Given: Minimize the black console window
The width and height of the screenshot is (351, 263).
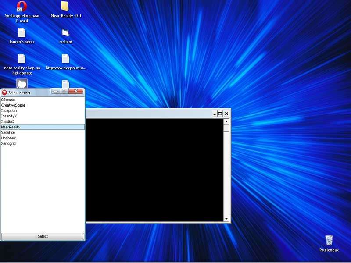Looking at the screenshot, I should (214, 114).
